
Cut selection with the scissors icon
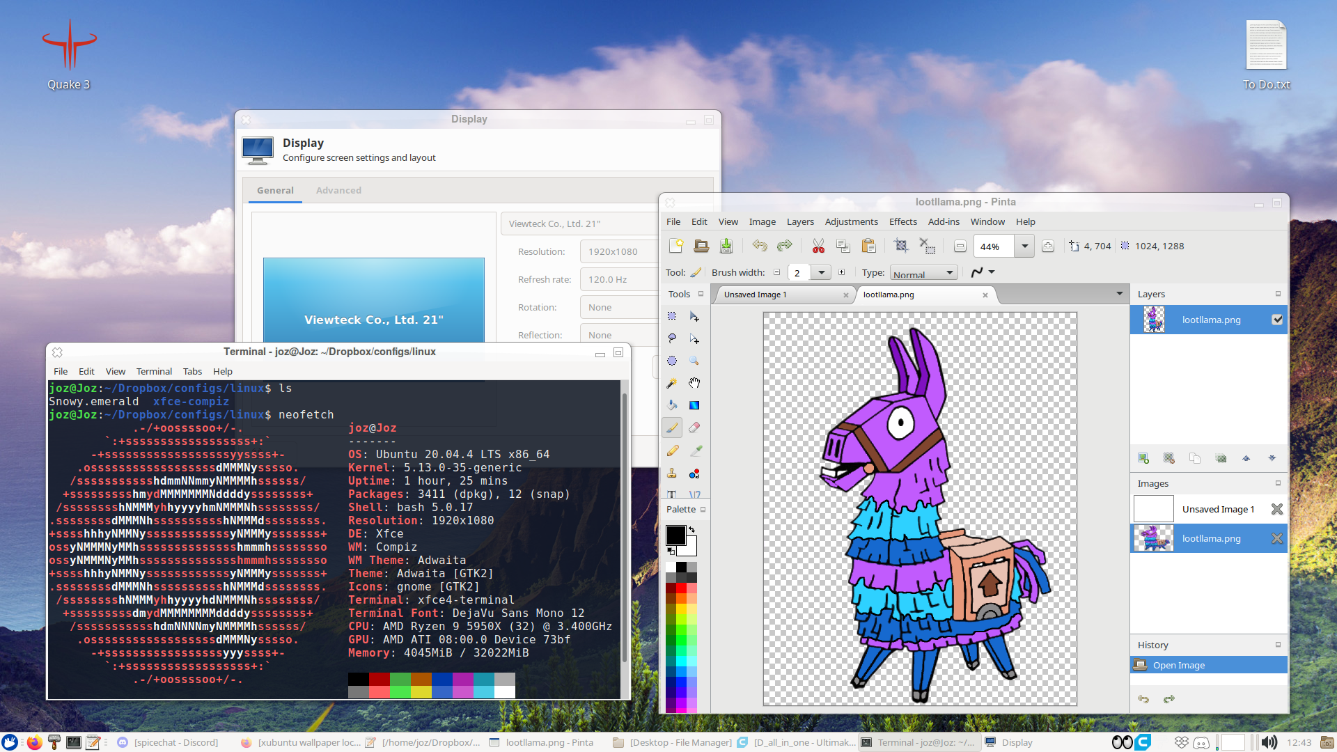pos(818,246)
